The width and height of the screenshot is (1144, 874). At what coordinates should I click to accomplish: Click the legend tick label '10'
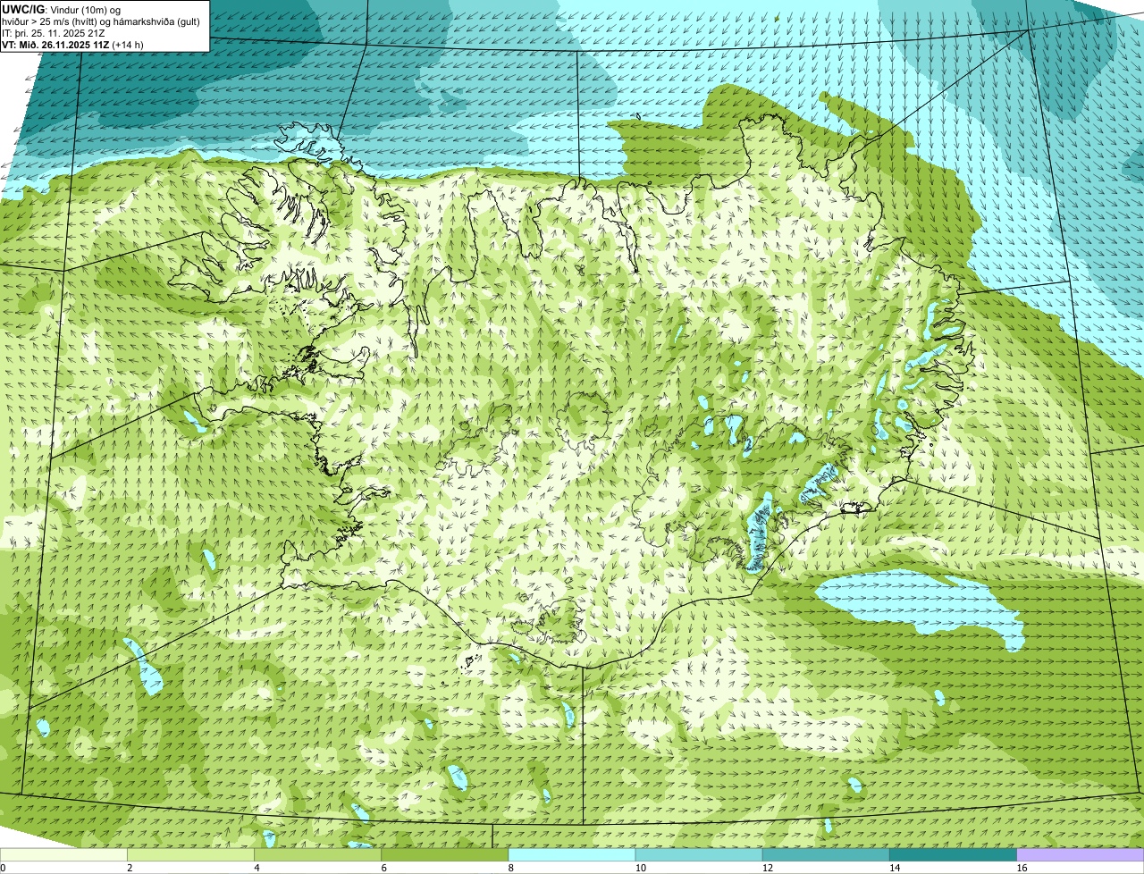click(x=641, y=868)
